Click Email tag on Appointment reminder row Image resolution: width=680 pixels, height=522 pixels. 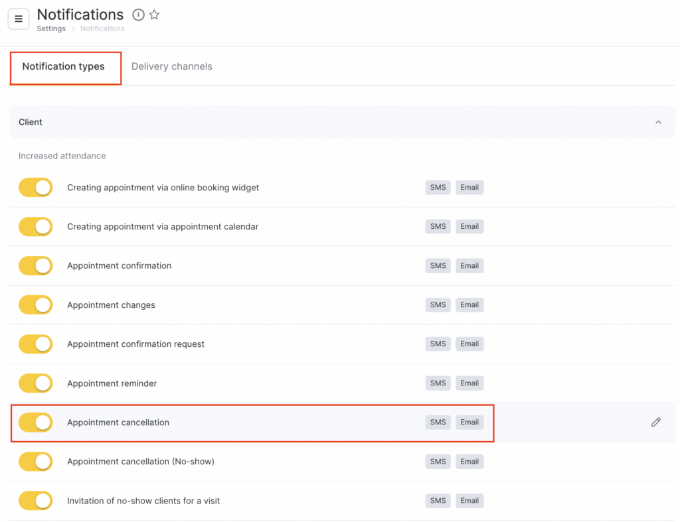[x=469, y=383]
